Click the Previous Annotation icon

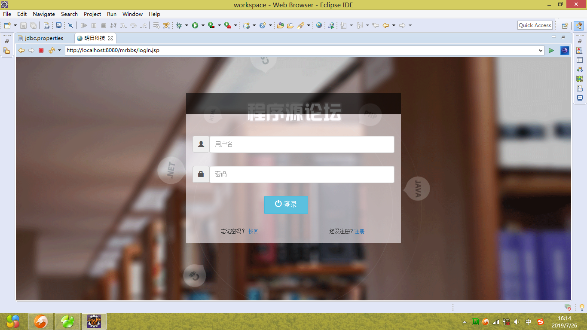(359, 25)
